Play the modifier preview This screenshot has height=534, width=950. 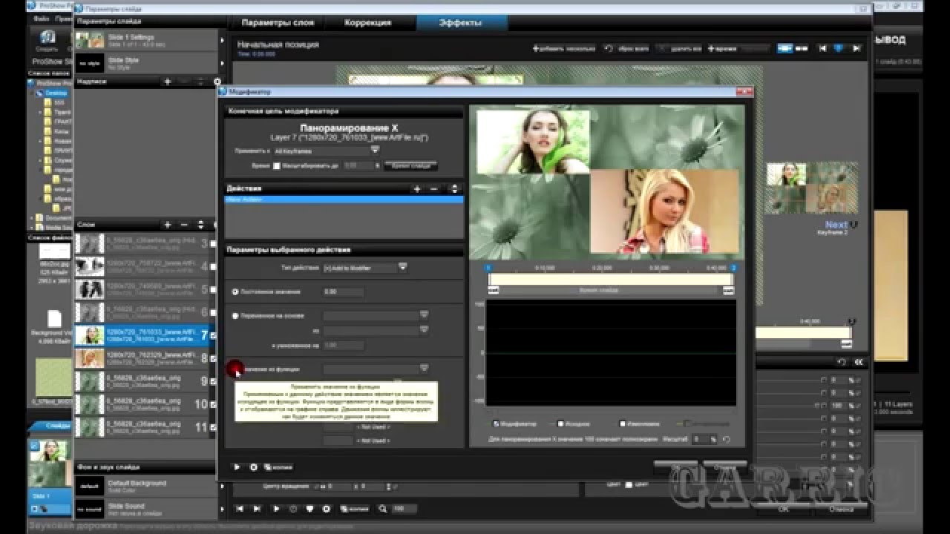click(x=237, y=467)
